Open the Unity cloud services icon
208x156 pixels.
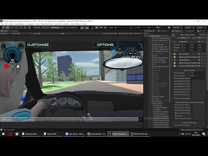169,28
